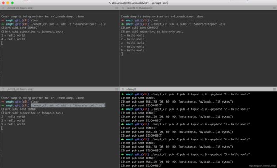Close the ~/emqtt pane using its X icon

tap(123, 89)
